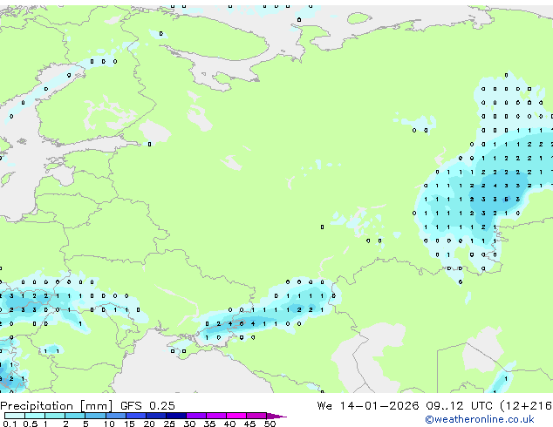This screenshot has height=427, width=553.
Task: Click the legend label 35
Action: pos(209,424)
